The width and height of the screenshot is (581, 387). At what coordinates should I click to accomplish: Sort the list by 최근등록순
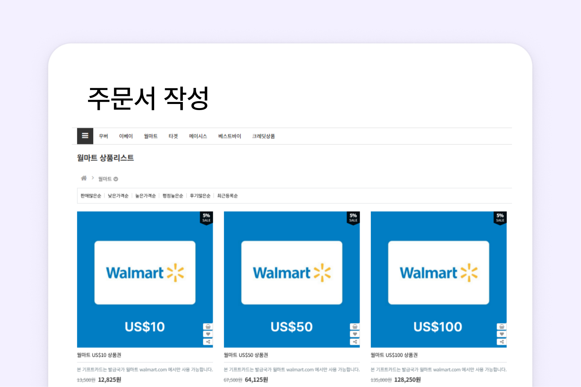click(228, 196)
